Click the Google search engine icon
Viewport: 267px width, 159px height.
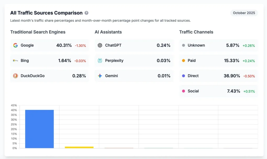click(16, 45)
